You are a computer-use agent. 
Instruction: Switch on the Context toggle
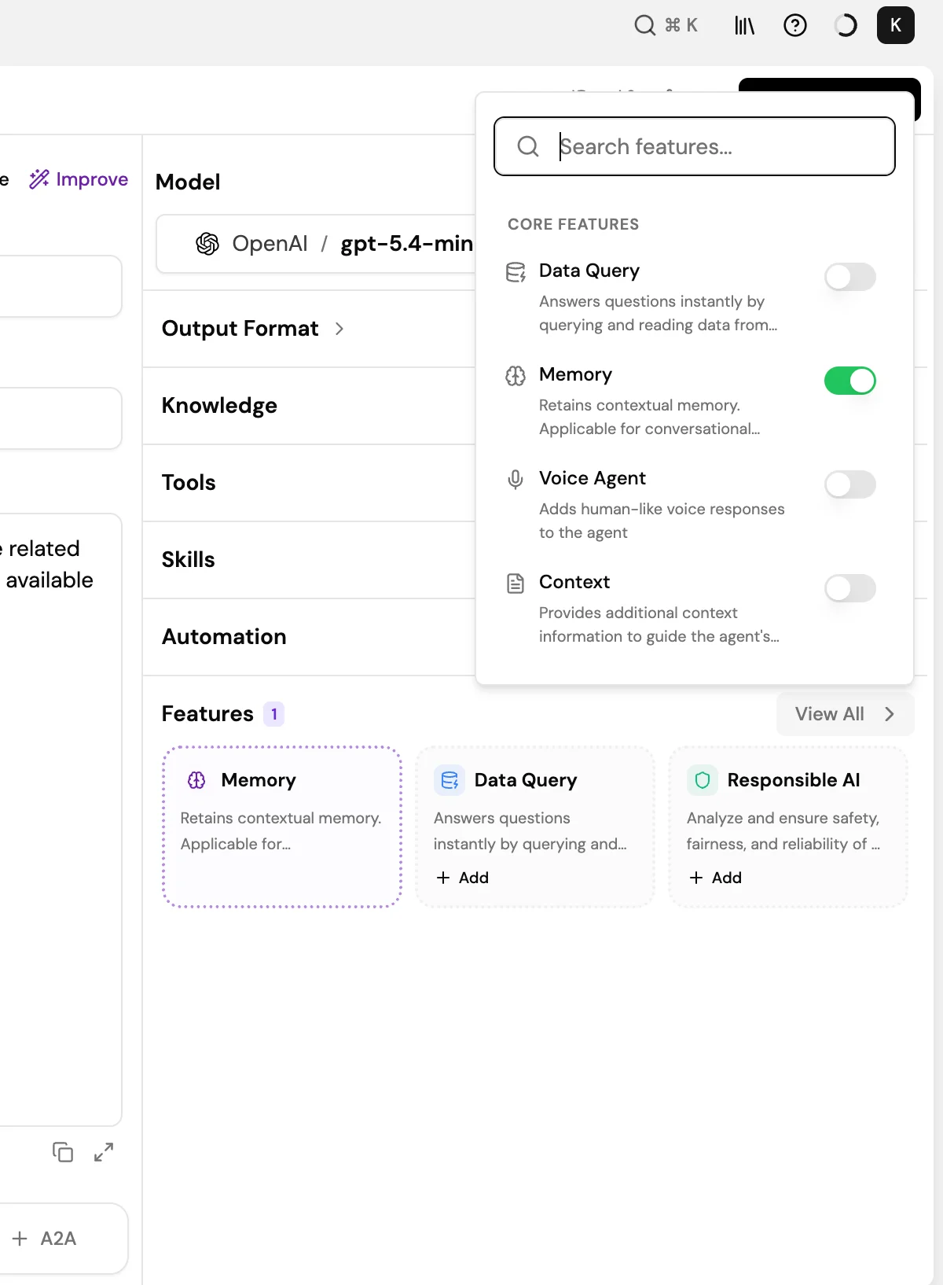(850, 588)
